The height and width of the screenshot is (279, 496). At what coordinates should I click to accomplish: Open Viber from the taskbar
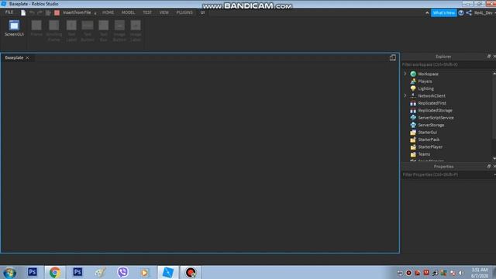coord(122,272)
